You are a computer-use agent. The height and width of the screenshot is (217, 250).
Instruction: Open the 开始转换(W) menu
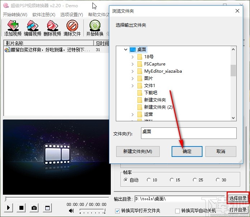pos(15,15)
